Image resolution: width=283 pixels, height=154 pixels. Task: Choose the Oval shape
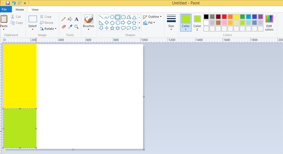click(x=112, y=17)
